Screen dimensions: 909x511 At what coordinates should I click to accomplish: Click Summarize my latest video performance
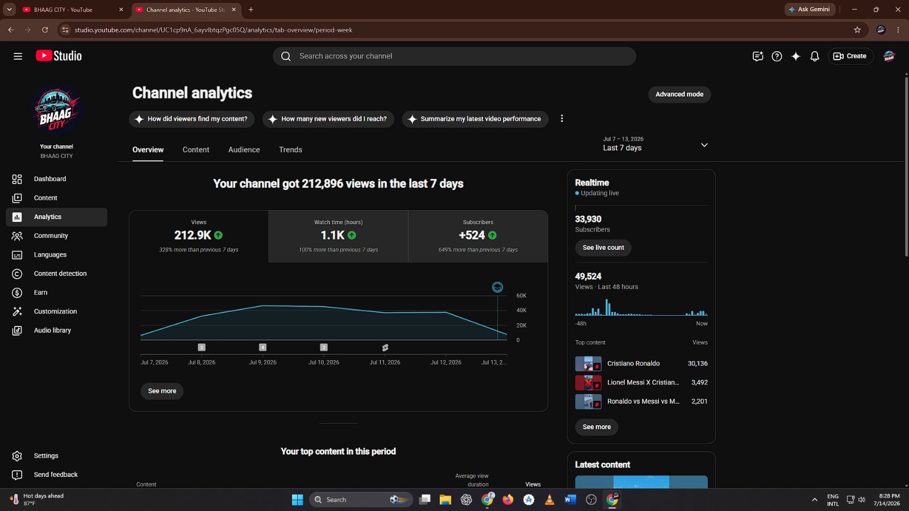[x=475, y=119]
